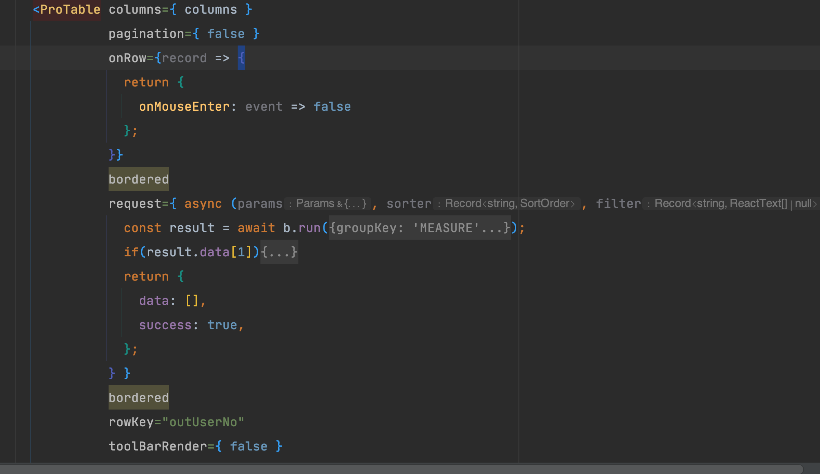820x474 pixels.
Task: Click the sorter parameter name
Action: (408, 204)
